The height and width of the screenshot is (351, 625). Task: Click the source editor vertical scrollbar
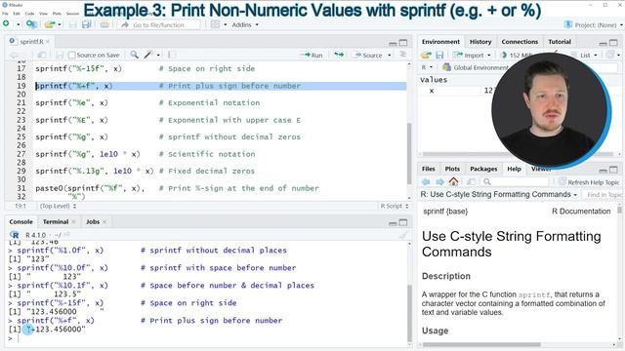409,153
